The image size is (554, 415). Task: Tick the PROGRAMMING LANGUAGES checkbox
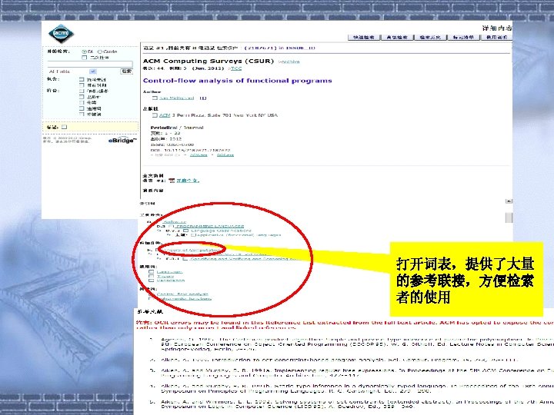click(x=171, y=226)
